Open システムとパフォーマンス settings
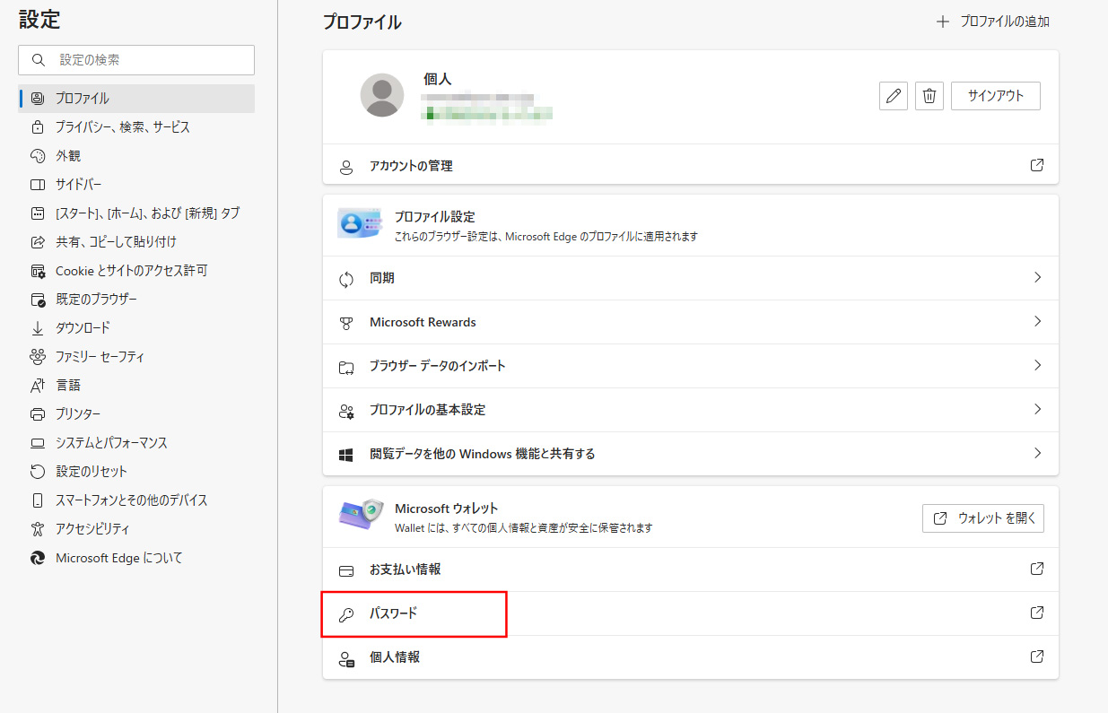Image resolution: width=1108 pixels, height=713 pixels. tap(136, 443)
